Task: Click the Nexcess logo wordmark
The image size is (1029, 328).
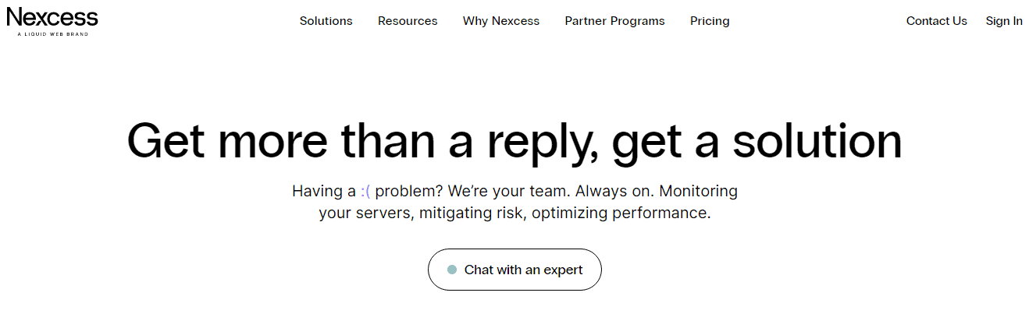Action: coord(52,17)
